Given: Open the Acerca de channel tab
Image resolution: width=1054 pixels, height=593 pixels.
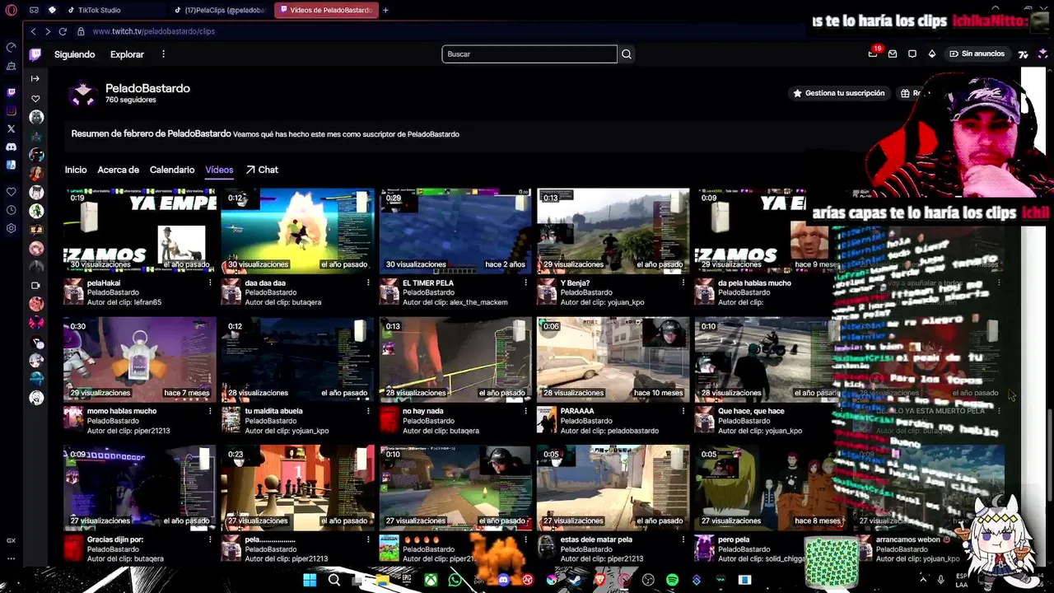Looking at the screenshot, I should (x=118, y=170).
